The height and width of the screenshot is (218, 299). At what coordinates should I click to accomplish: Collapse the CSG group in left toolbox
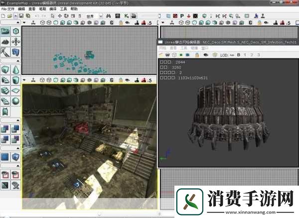pyautogui.click(x=18, y=120)
